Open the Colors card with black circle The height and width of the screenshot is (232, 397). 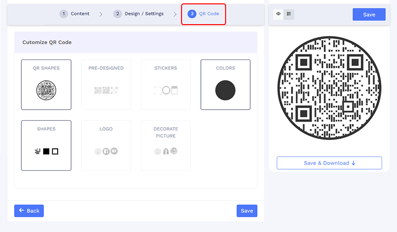pos(225,85)
